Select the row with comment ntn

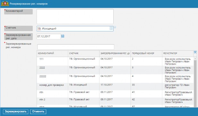pyautogui.click(x=115, y=94)
